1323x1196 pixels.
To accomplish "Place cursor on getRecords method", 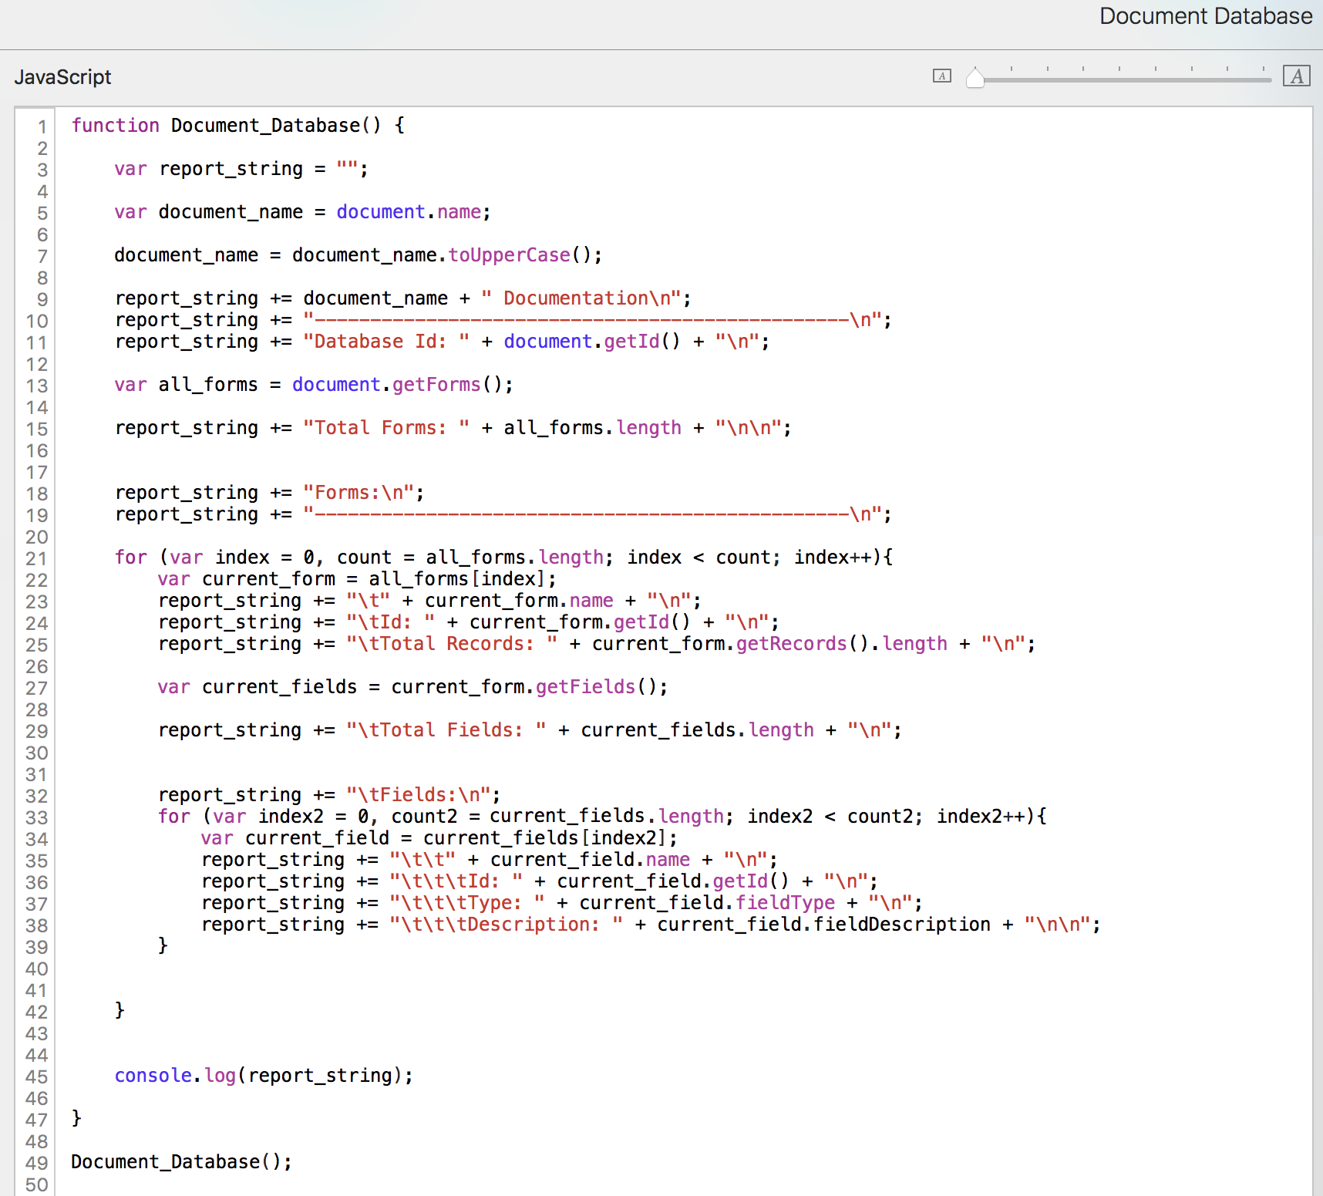I will point(791,644).
